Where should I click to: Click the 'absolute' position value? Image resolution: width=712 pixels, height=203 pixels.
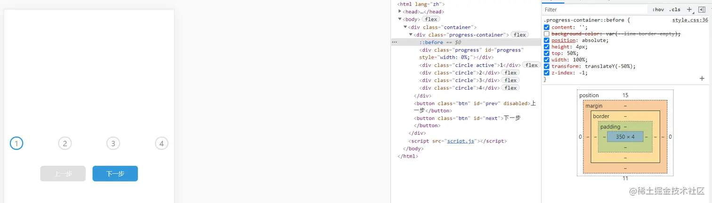594,40
